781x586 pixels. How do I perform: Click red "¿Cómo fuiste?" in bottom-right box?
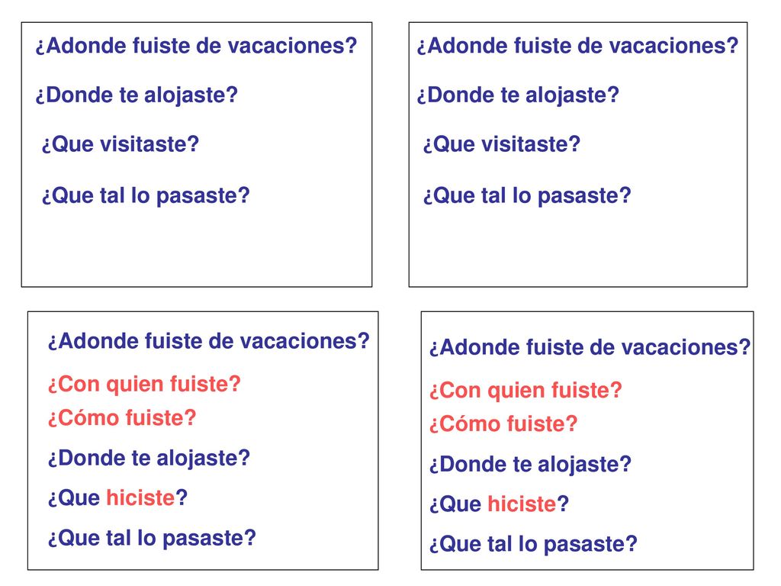503,424
